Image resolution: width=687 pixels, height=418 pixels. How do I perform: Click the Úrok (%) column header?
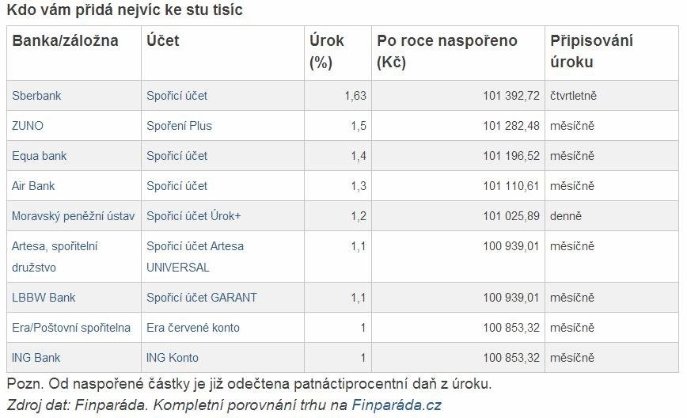point(326,51)
